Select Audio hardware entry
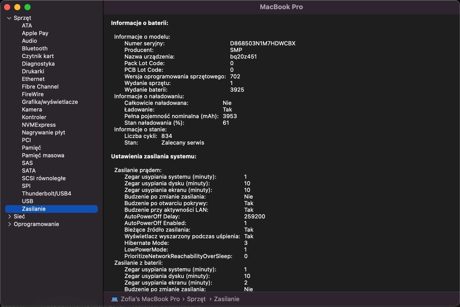The width and height of the screenshot is (460, 307). pos(30,41)
